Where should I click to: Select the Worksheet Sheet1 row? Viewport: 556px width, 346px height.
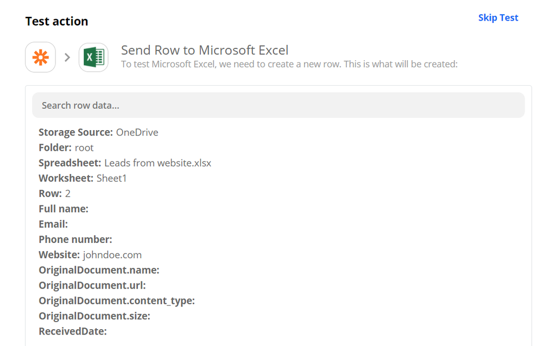(81, 178)
